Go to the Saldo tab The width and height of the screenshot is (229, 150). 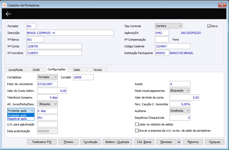77,70
